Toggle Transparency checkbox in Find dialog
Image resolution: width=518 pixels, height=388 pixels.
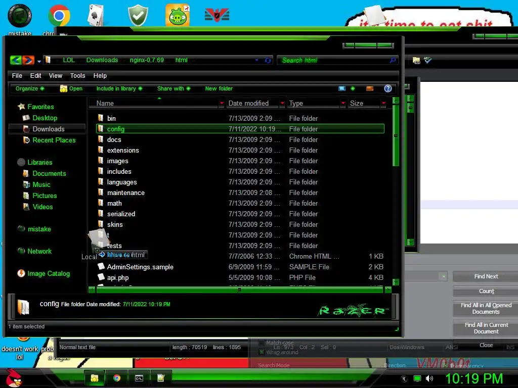pyautogui.click(x=446, y=366)
